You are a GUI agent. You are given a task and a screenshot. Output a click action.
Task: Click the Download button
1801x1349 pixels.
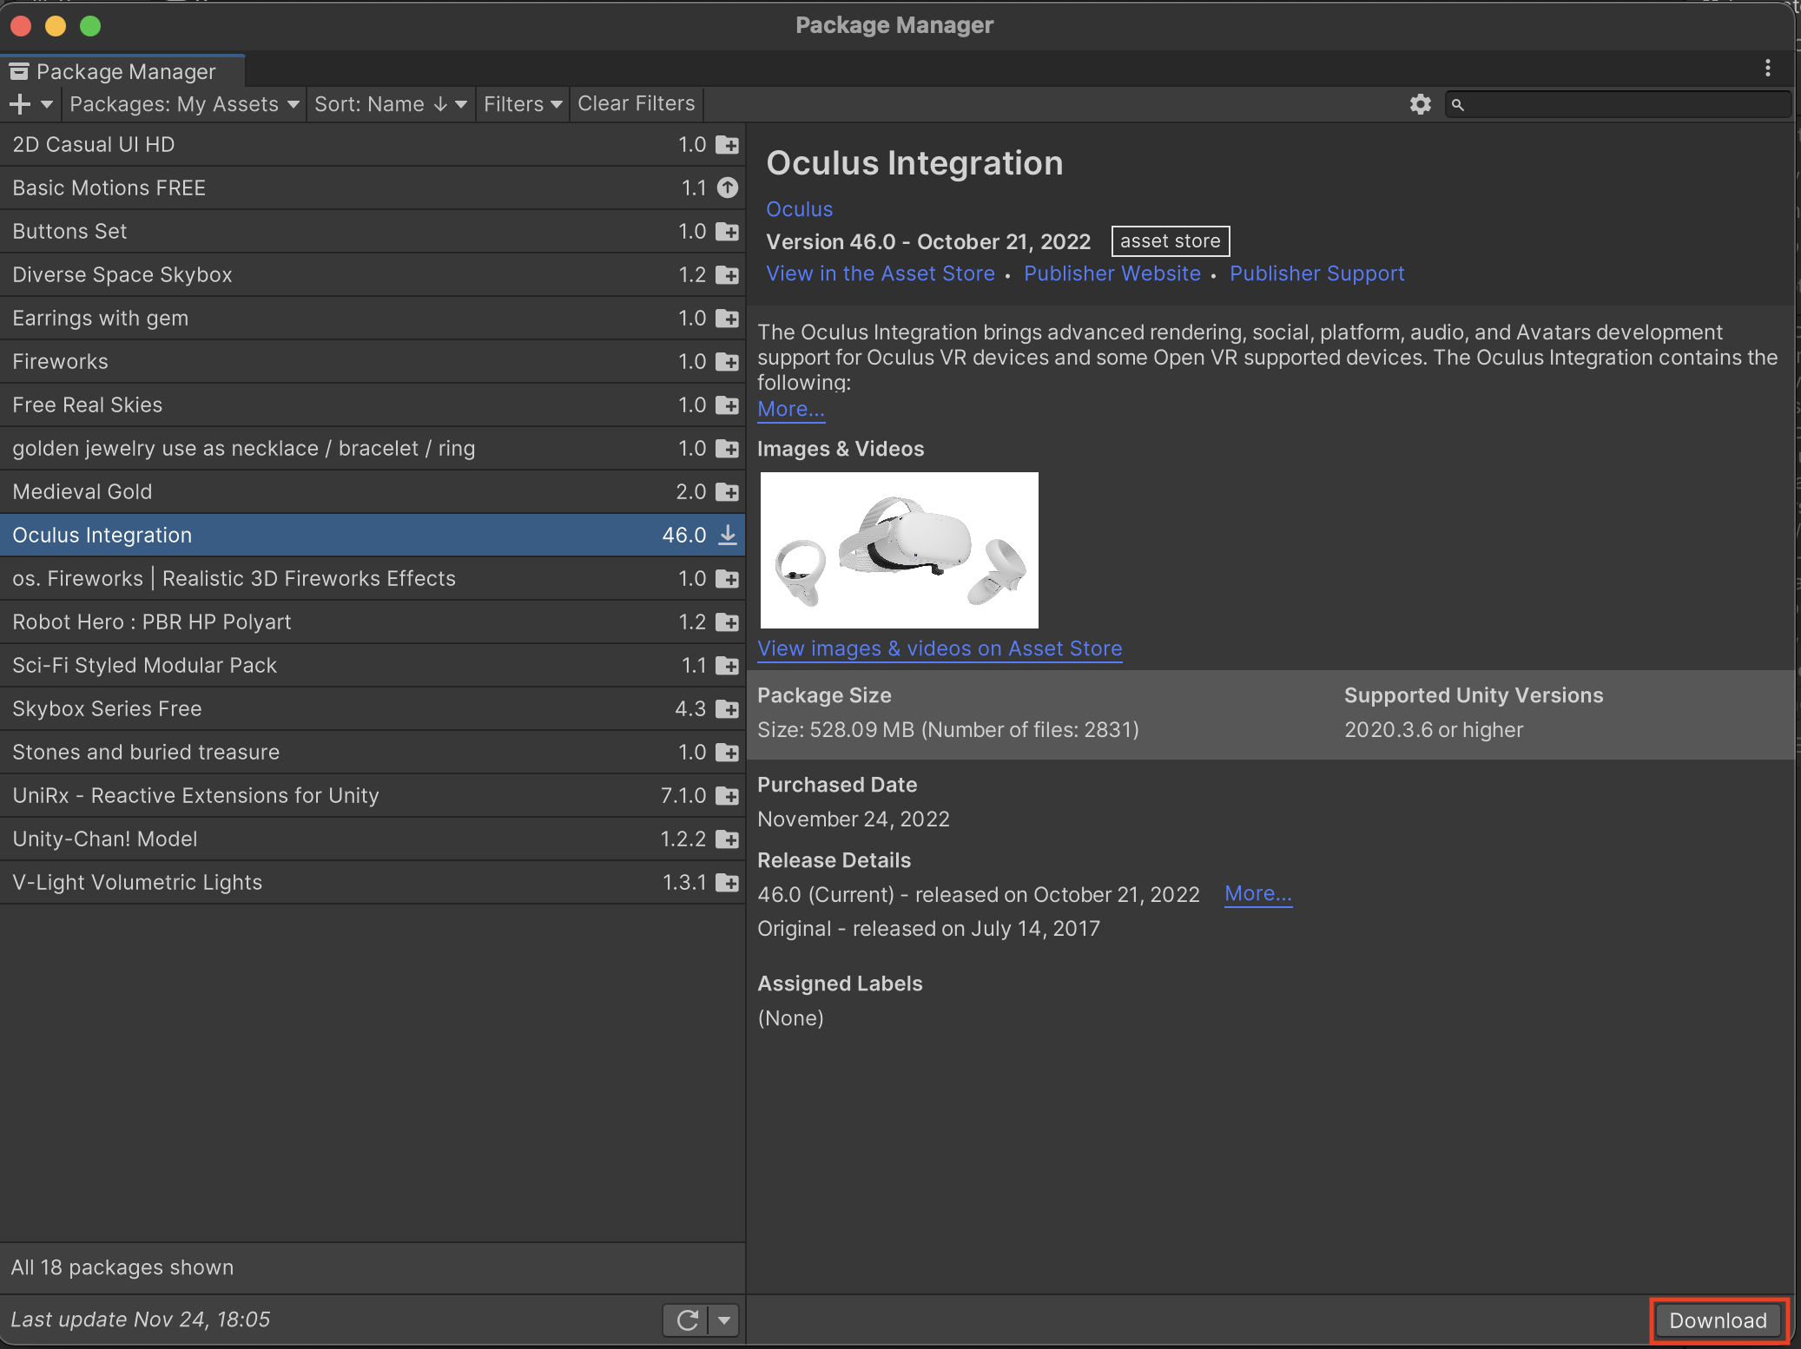1718,1320
